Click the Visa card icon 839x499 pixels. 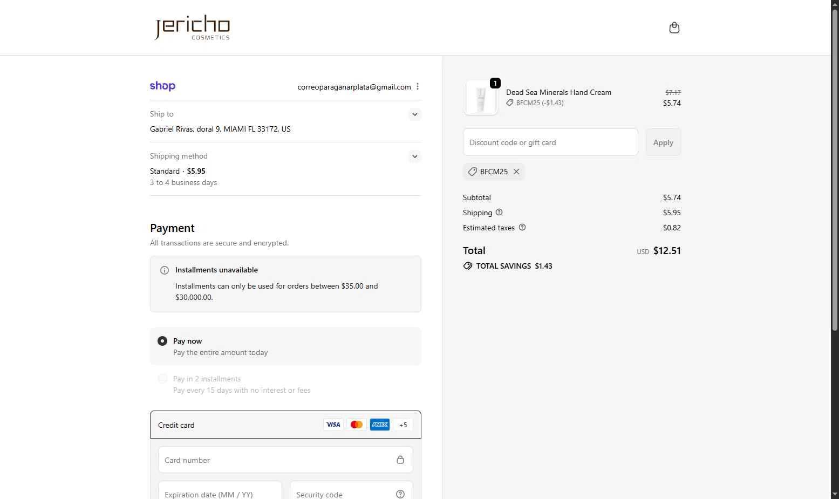click(x=333, y=425)
